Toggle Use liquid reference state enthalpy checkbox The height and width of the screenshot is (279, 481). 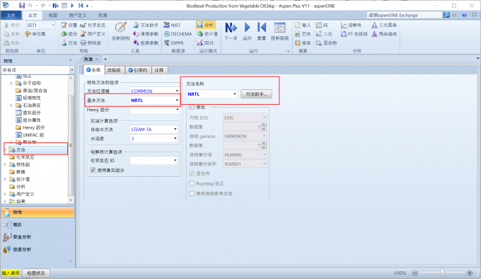coord(192,193)
